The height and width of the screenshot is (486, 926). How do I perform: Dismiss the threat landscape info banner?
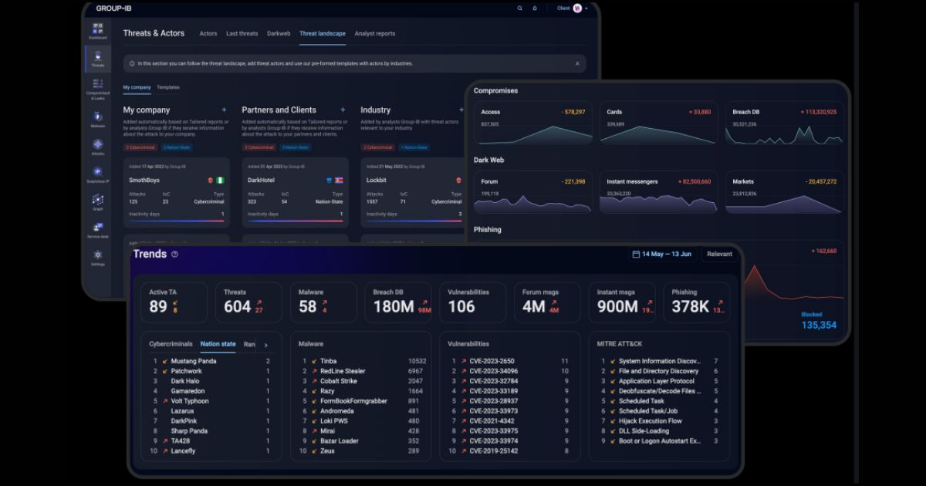tap(577, 64)
